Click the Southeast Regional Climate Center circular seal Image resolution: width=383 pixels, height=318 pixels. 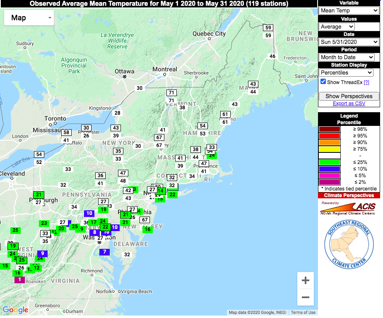click(x=349, y=245)
